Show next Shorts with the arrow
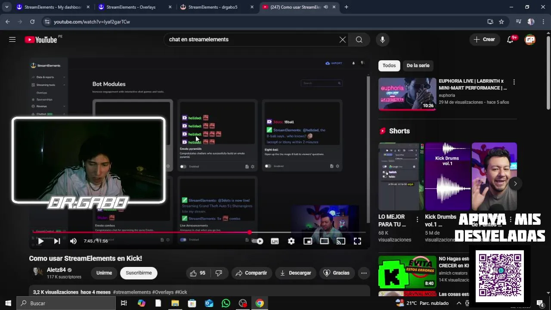This screenshot has height=310, width=551. tap(515, 183)
